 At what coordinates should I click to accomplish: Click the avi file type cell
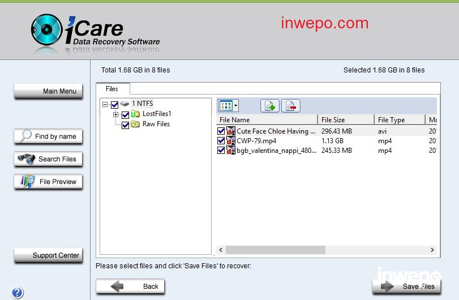382,131
